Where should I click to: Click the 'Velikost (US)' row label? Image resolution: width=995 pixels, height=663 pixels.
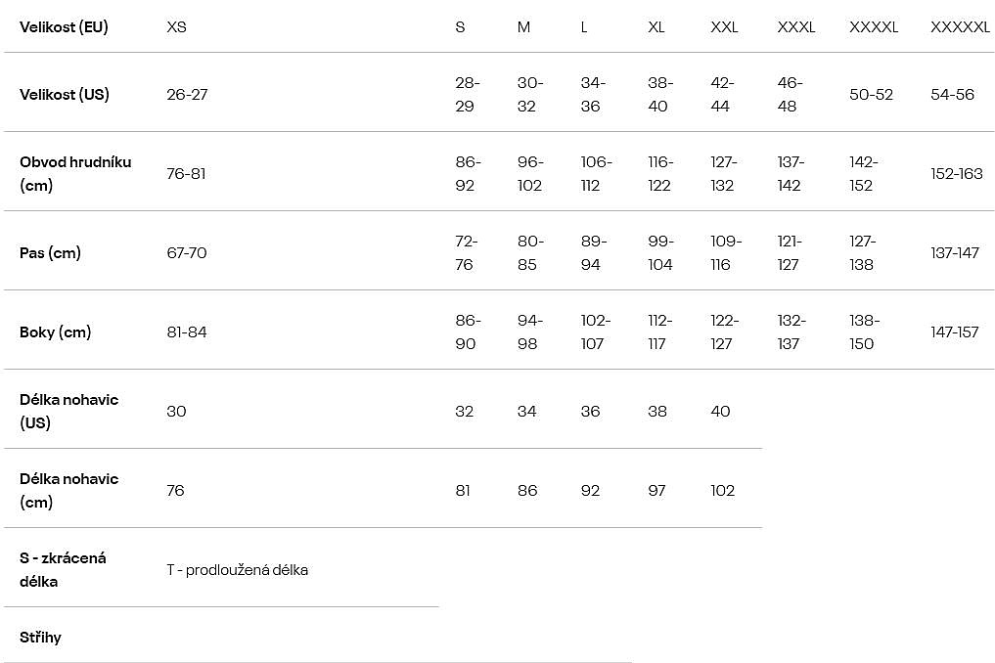(x=65, y=95)
